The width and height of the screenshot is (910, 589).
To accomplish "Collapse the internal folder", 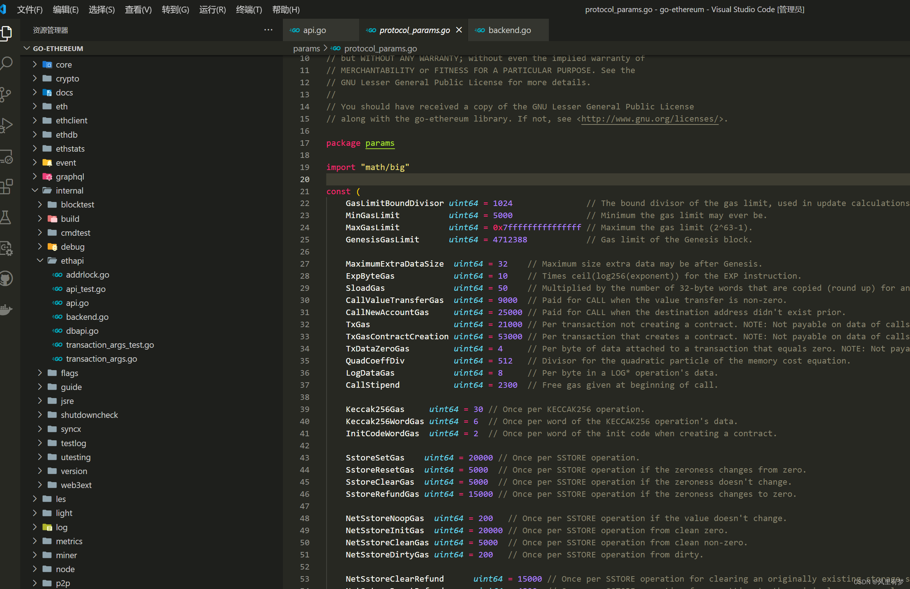I will pos(35,190).
